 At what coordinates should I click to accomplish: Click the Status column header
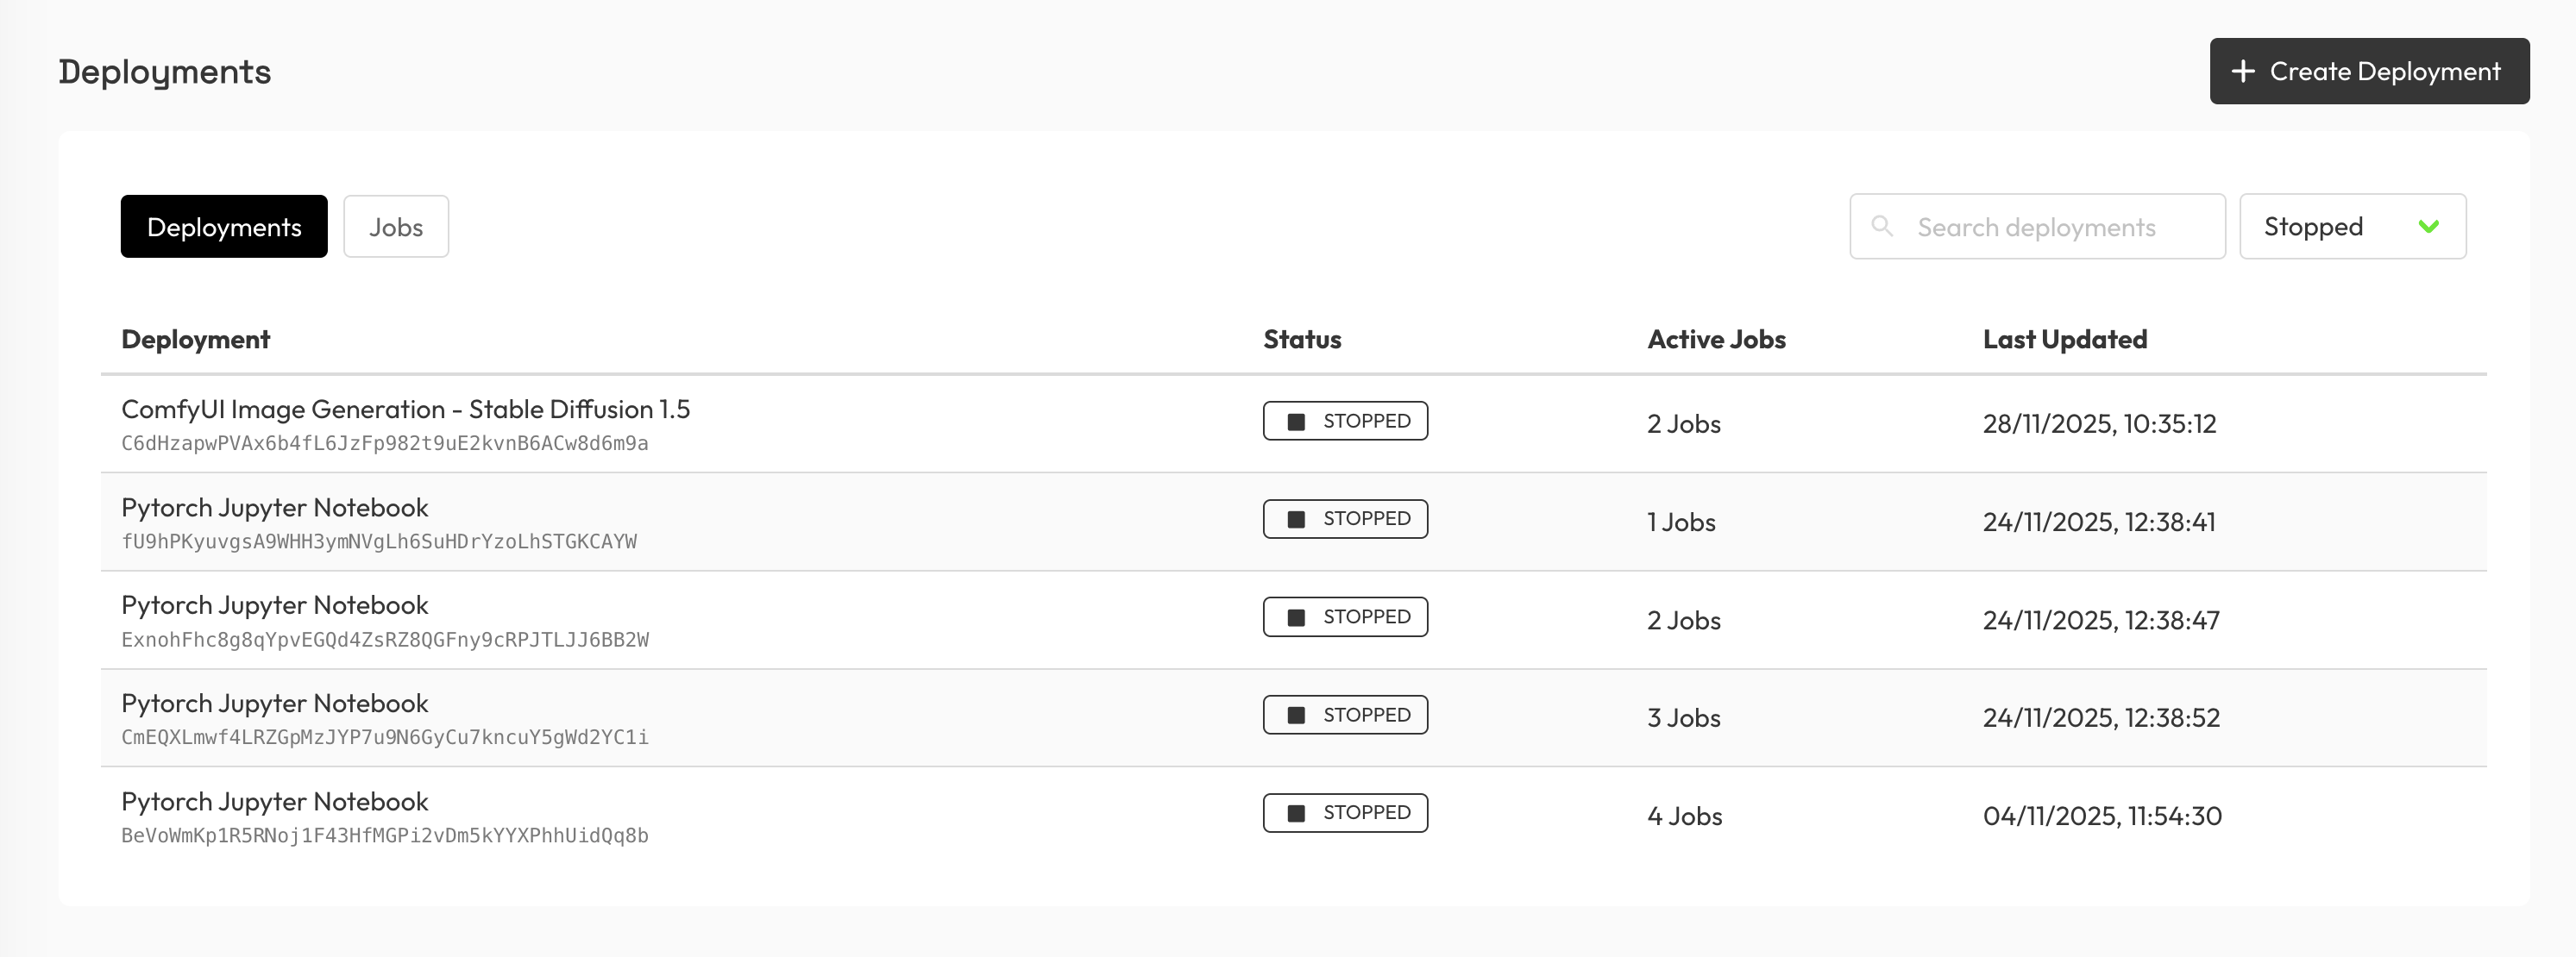(1302, 340)
